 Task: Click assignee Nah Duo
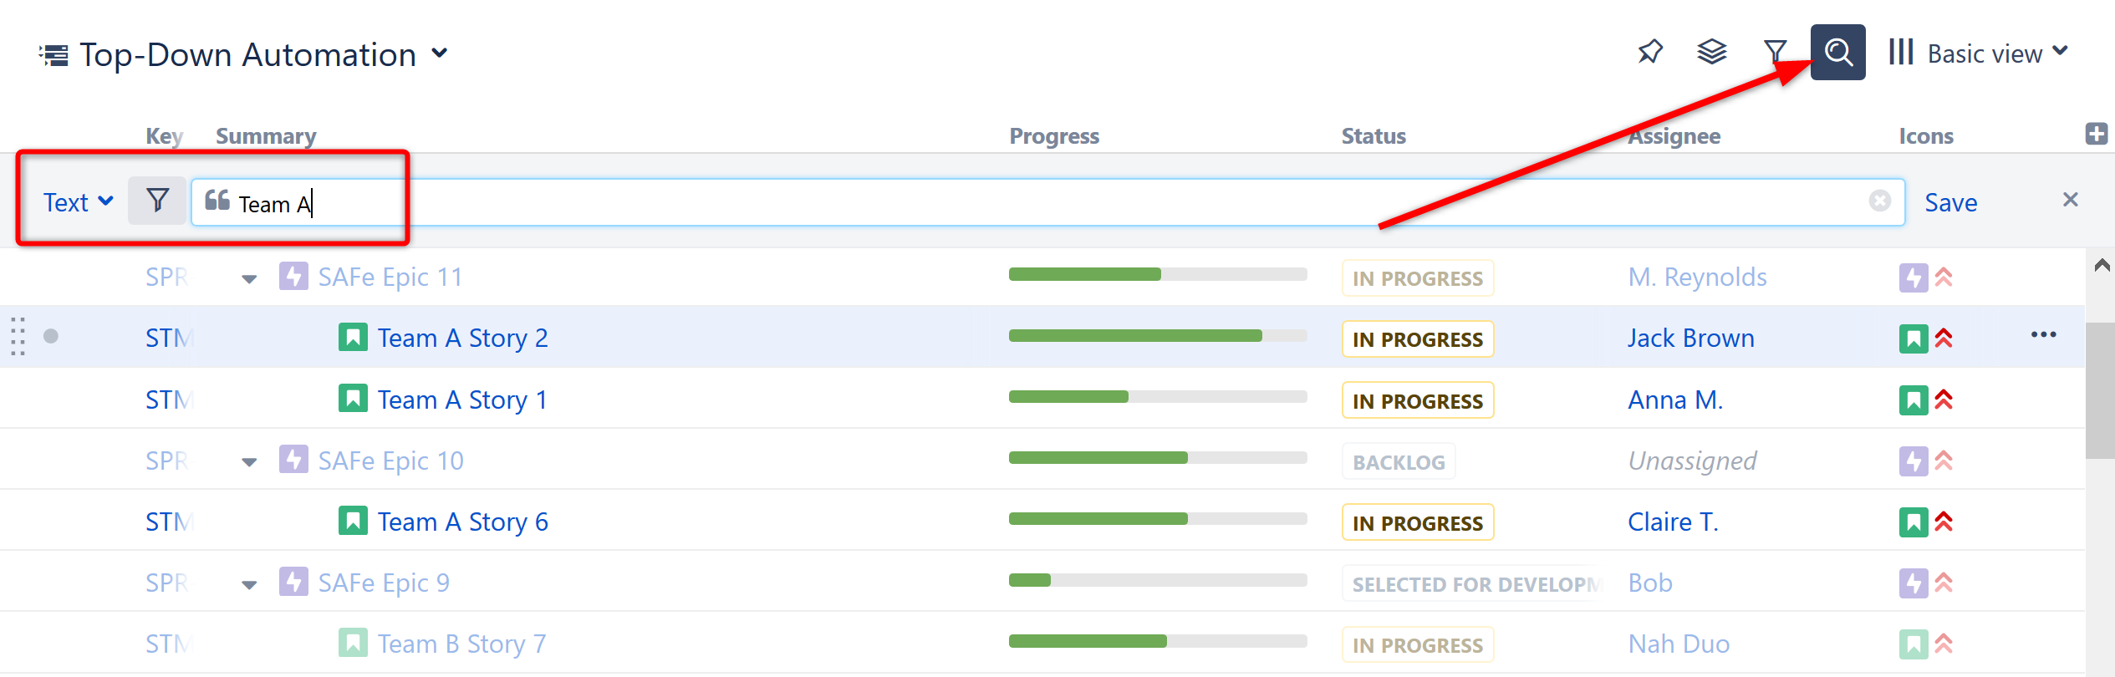tap(1679, 644)
